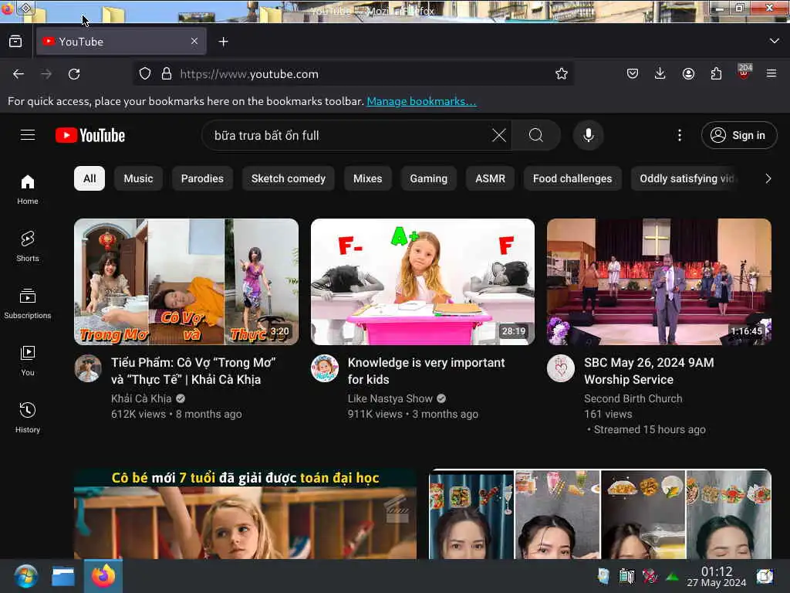Open the file manager from taskbar

pyautogui.click(x=63, y=576)
